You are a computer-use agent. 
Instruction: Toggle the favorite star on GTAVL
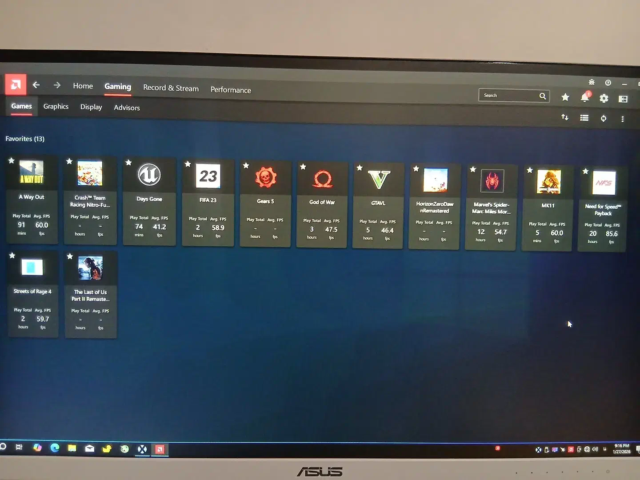(x=360, y=168)
